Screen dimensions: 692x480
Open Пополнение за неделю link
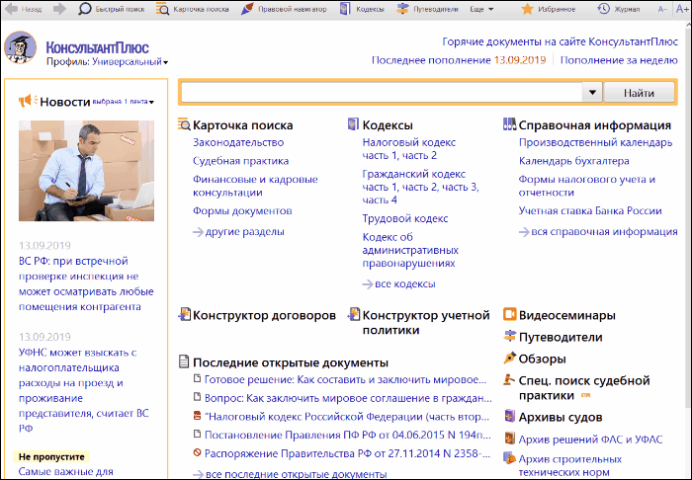[x=619, y=60]
